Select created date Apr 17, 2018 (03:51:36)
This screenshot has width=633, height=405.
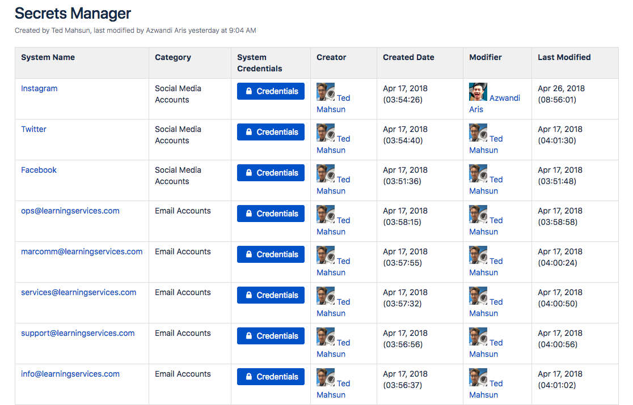tap(406, 175)
